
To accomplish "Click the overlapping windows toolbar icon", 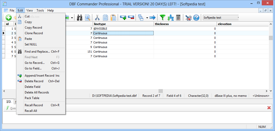I will click(141, 18).
